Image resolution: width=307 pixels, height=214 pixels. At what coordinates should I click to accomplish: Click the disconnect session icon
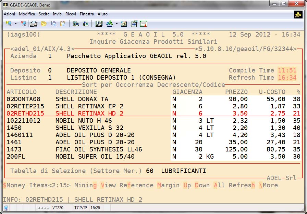(x=23, y=24)
